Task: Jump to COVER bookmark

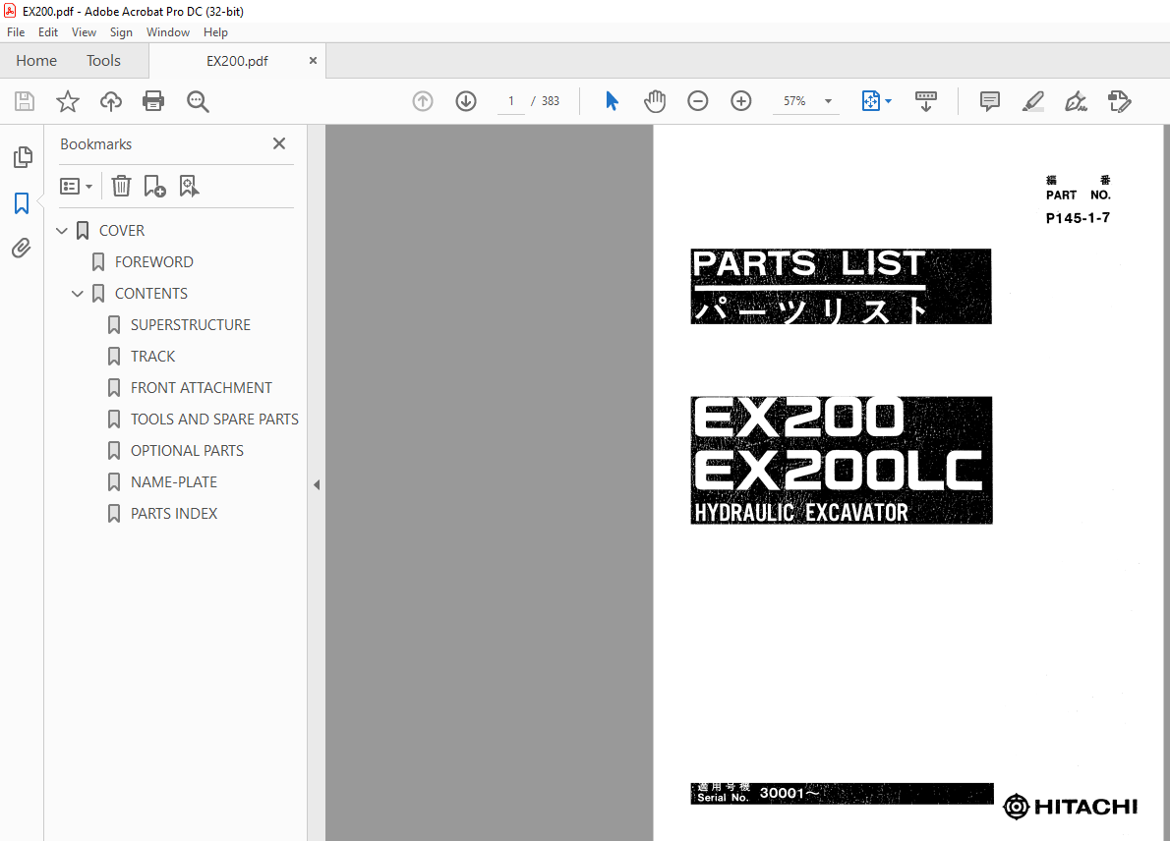Action: 122,230
